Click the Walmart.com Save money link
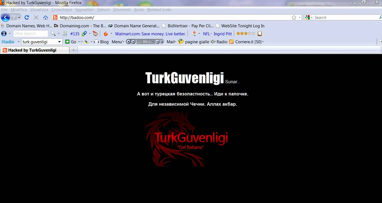 (x=150, y=34)
